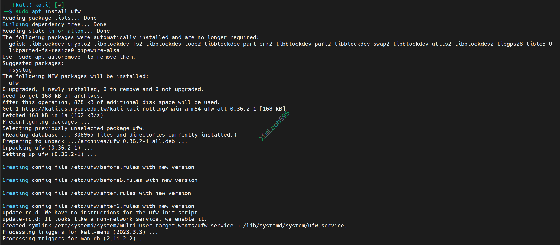Click the cyan Building word

[x=15, y=24]
